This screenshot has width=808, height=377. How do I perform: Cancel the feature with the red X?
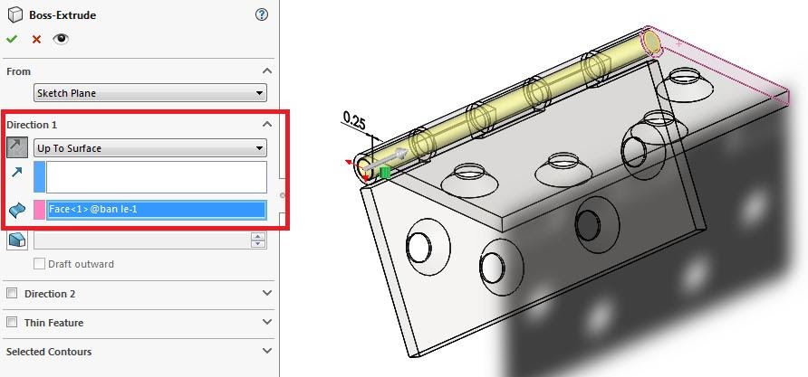tap(36, 39)
